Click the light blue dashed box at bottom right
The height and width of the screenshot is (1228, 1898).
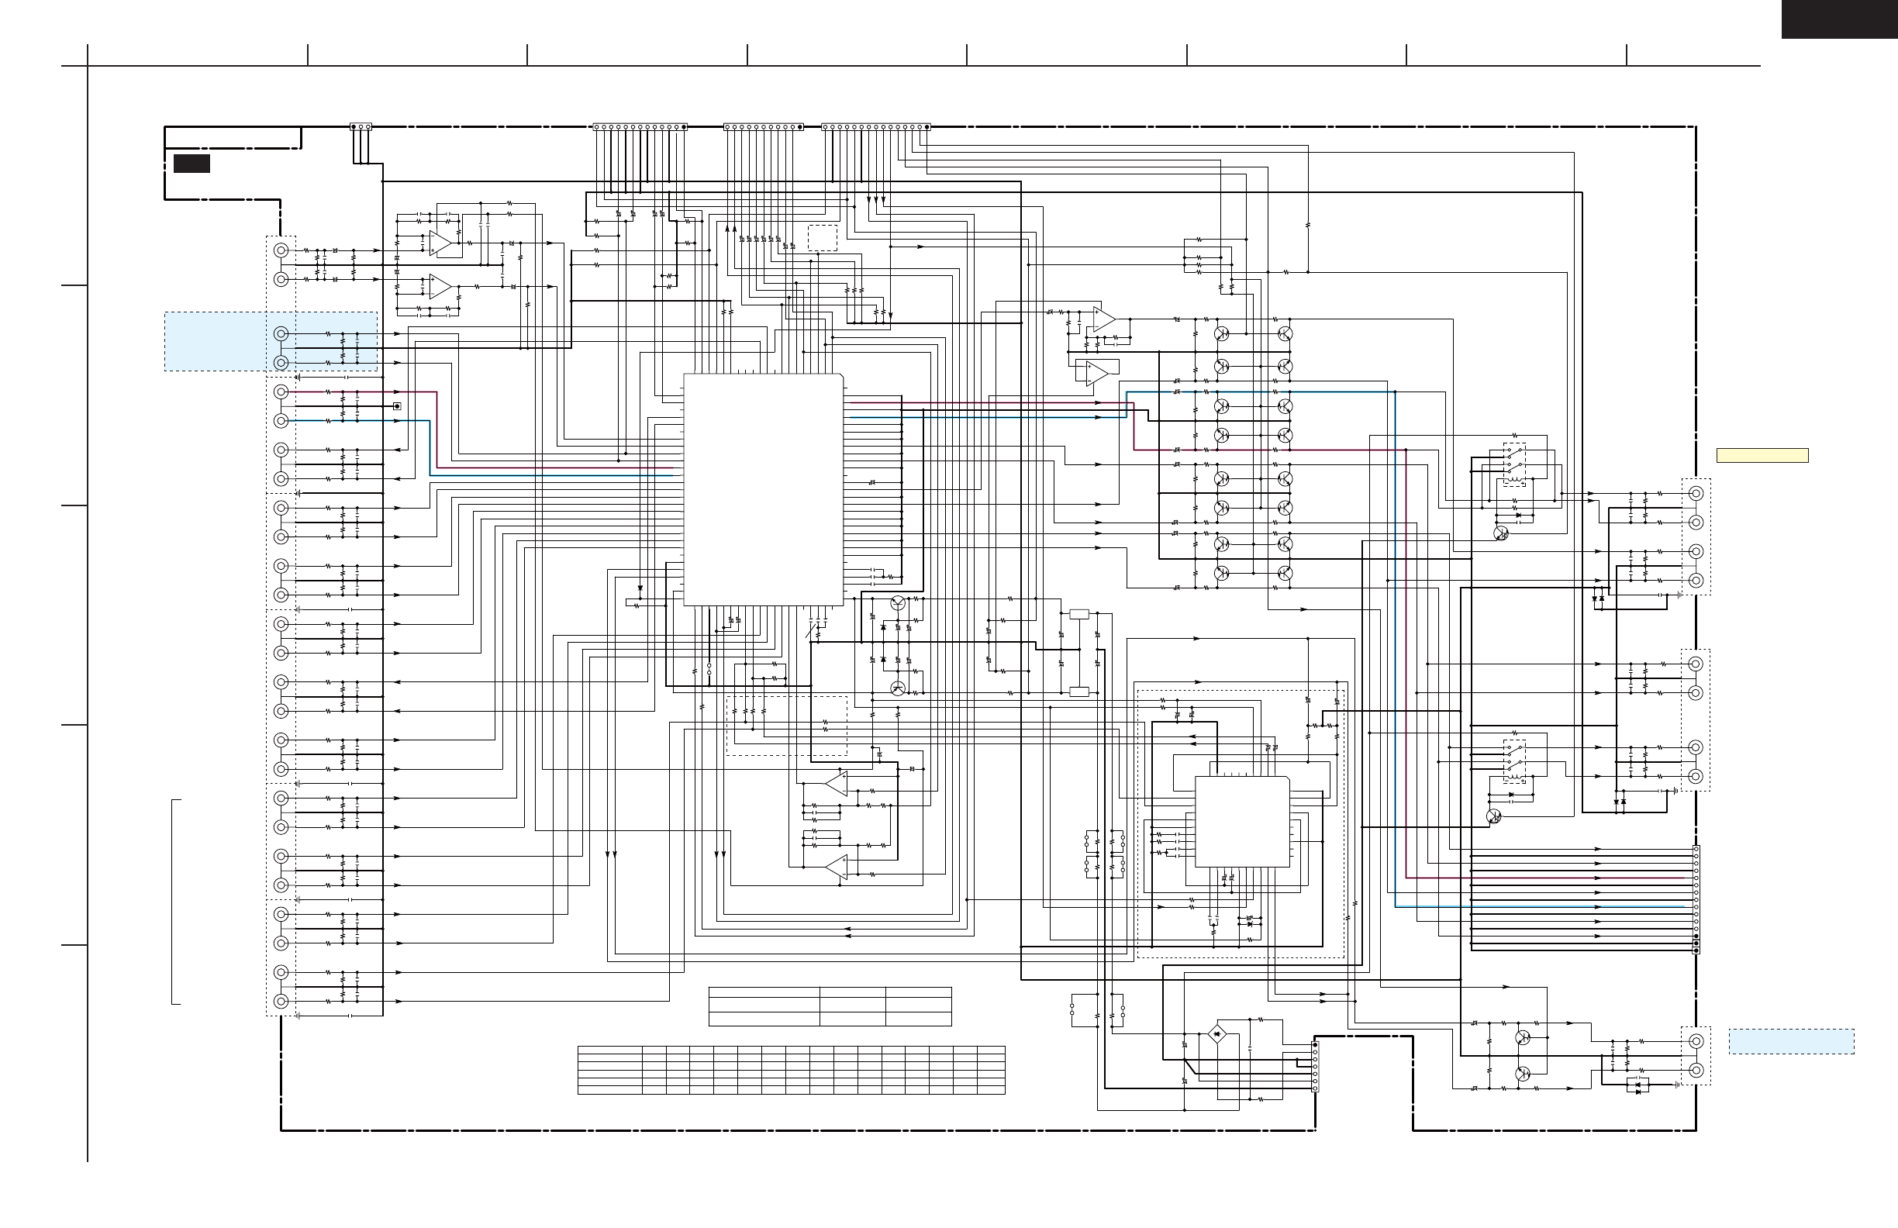tap(1791, 1041)
